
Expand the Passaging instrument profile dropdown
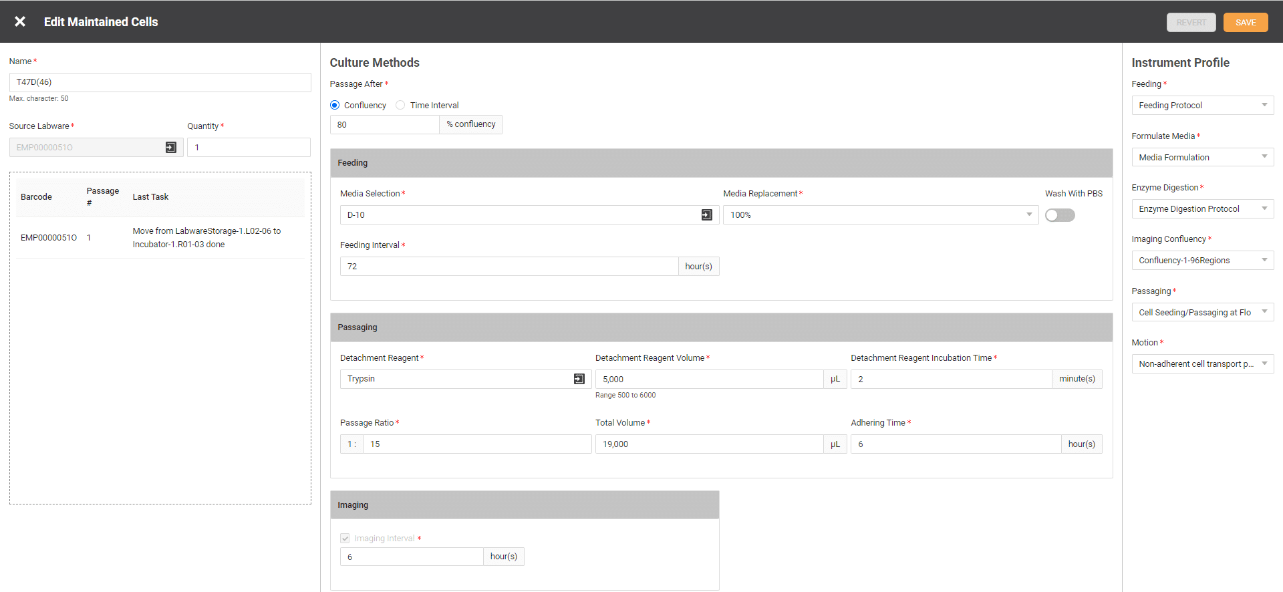(1202, 313)
